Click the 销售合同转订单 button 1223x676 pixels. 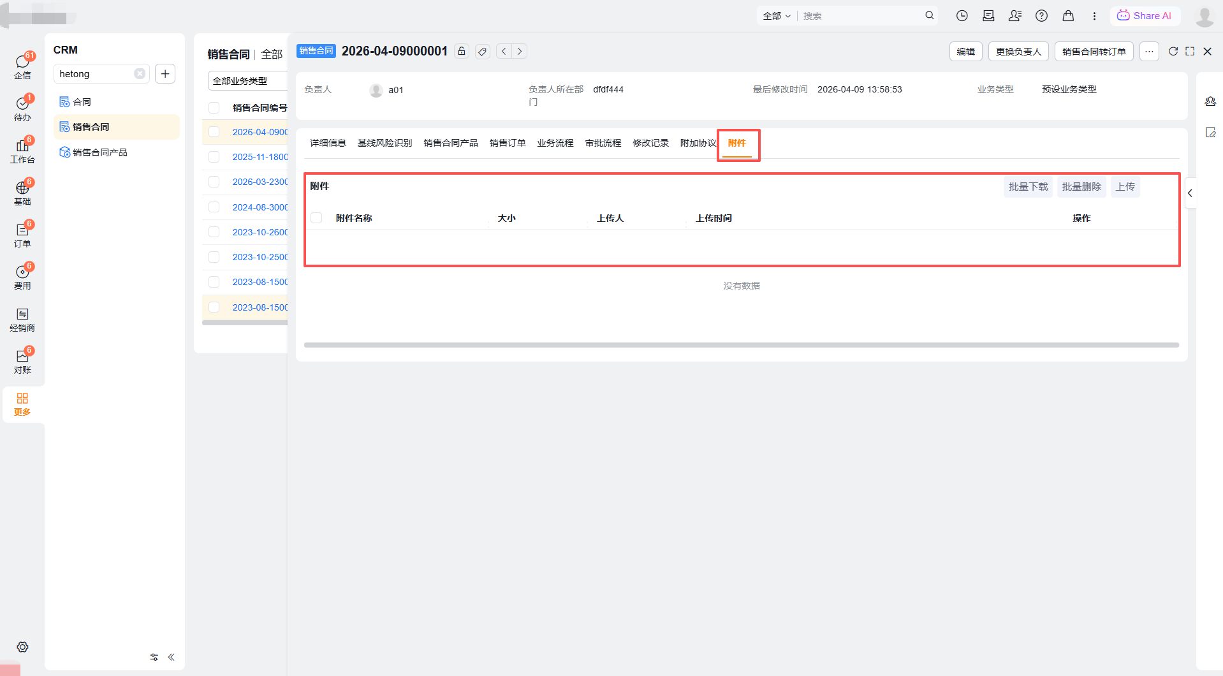coord(1094,52)
